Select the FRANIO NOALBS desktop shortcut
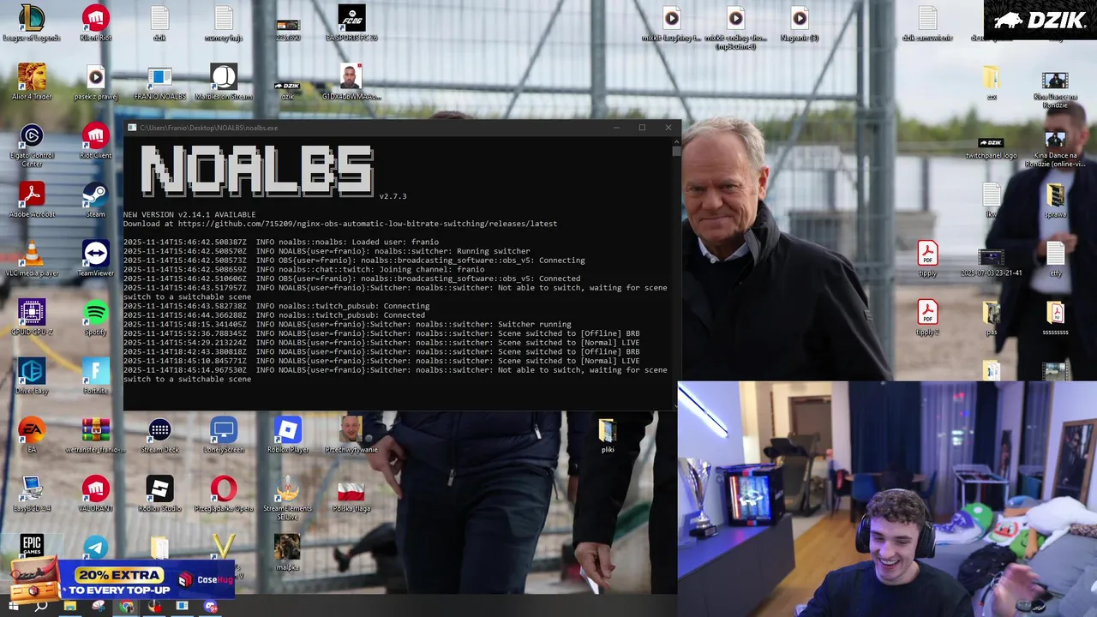Screen dimensions: 1097x617 click(159, 81)
